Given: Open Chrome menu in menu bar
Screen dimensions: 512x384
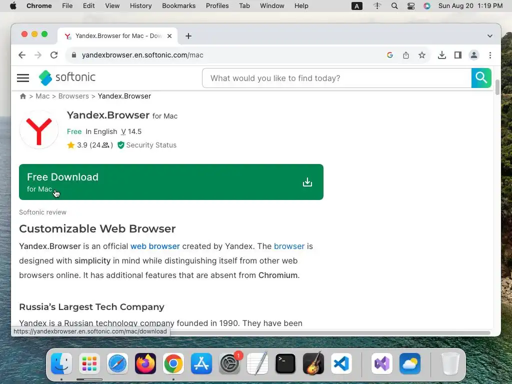Looking at the screenshot, I should pyautogui.click(x=39, y=6).
